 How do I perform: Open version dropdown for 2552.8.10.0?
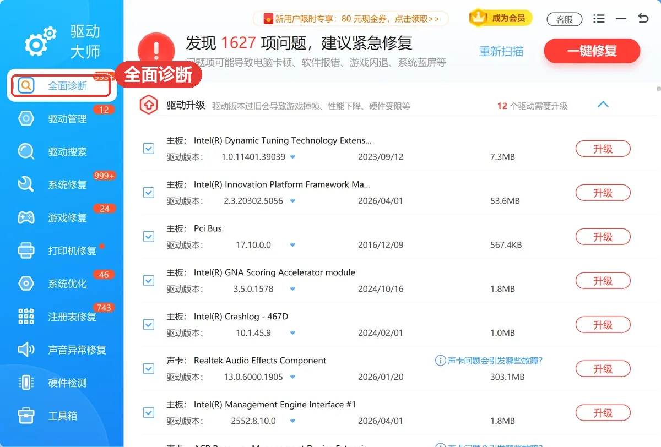click(x=293, y=421)
